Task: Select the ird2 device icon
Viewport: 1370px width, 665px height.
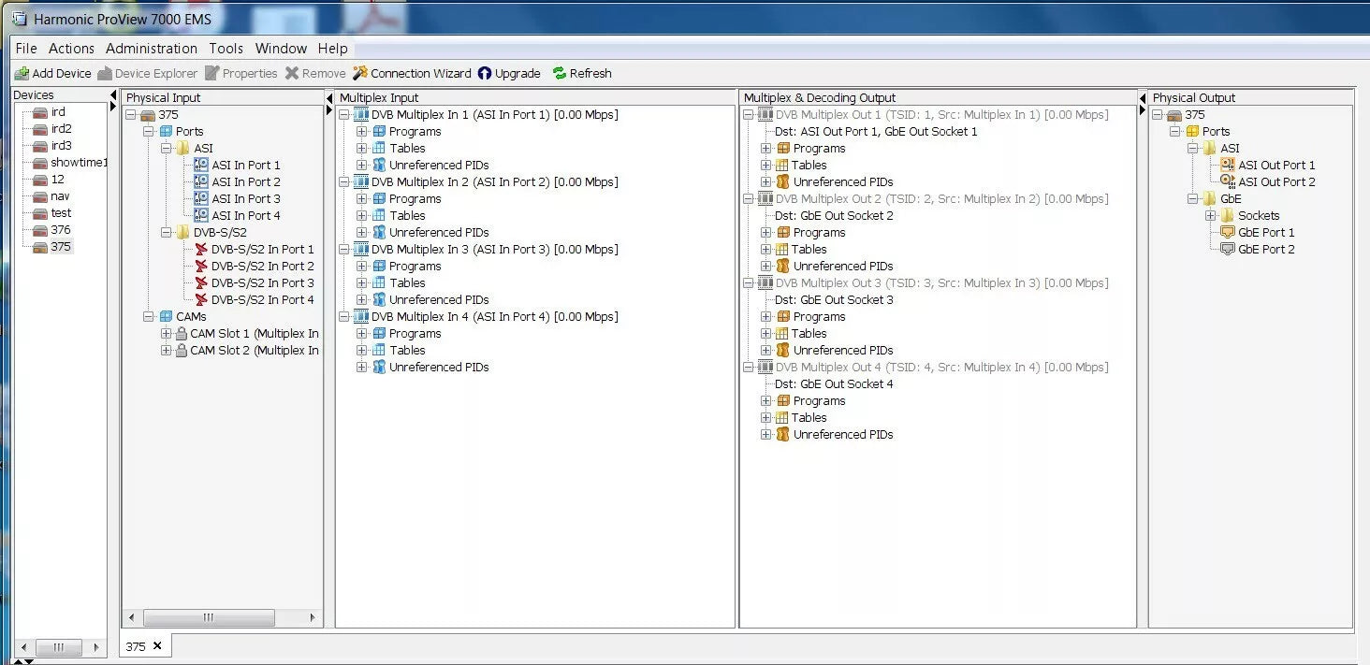Action: pyautogui.click(x=39, y=129)
